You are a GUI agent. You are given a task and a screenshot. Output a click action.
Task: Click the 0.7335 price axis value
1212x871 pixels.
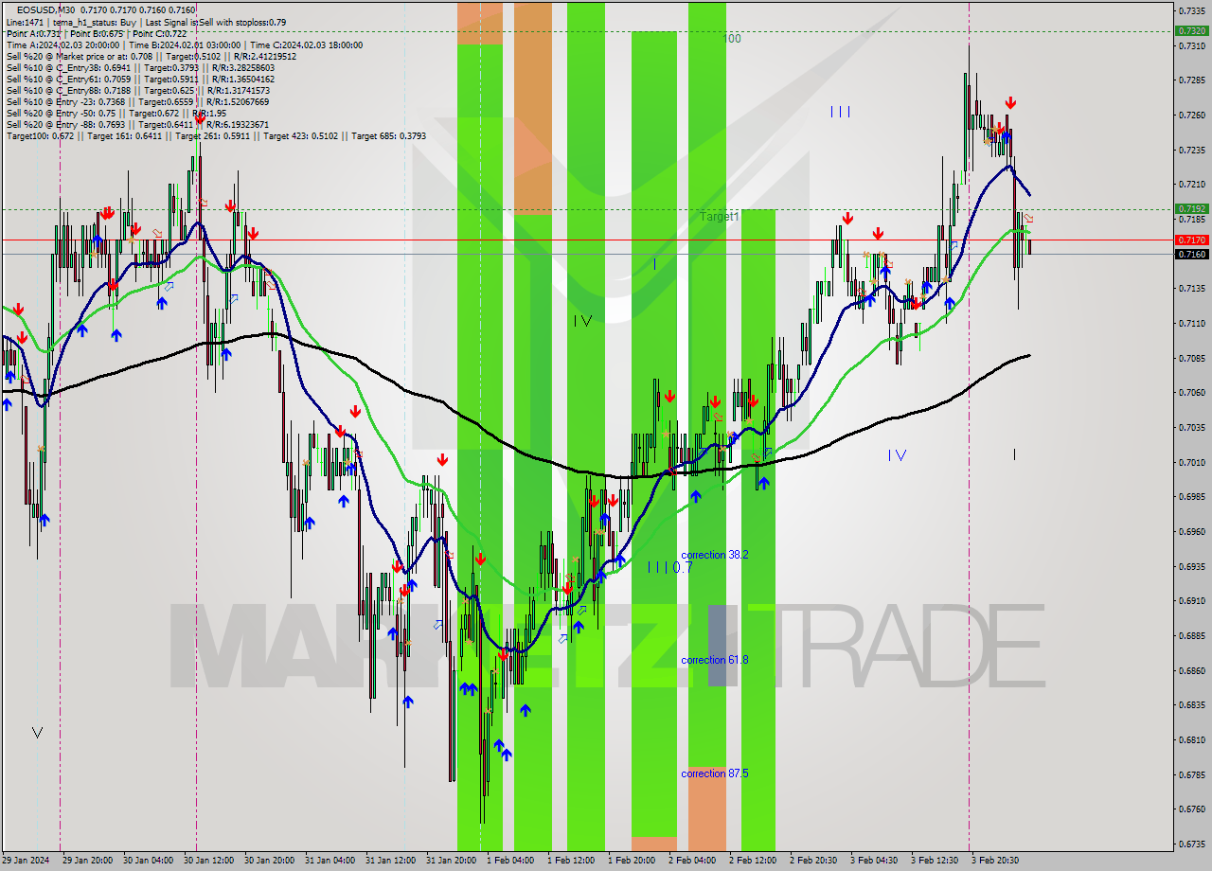pos(1191,10)
